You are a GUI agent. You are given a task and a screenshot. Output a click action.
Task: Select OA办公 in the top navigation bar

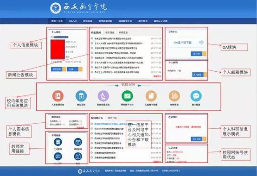(x=73, y=21)
